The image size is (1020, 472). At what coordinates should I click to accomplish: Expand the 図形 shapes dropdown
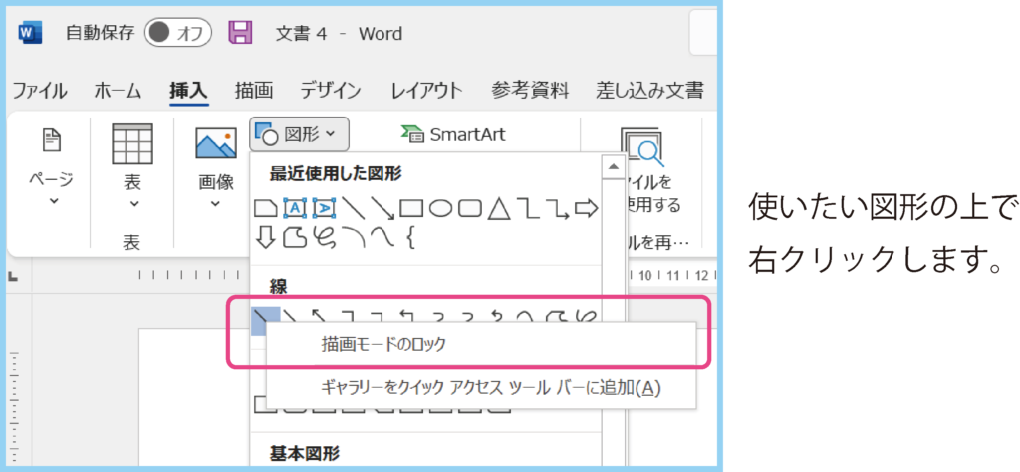(299, 133)
